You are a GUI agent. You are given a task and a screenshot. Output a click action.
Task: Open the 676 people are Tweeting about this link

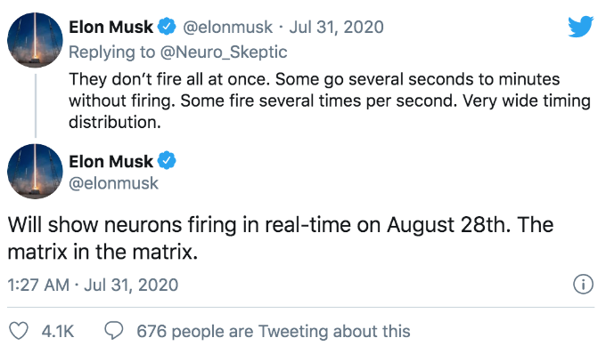(274, 332)
